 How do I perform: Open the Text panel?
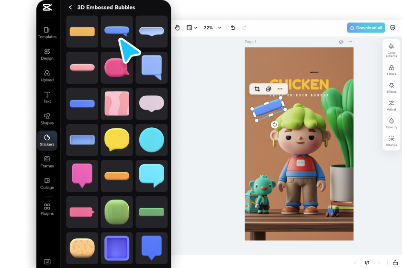pos(47,98)
